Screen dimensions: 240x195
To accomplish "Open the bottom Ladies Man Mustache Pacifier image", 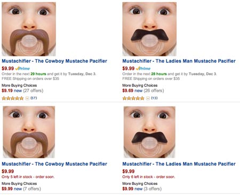I will pyautogui.click(x=149, y=132).
